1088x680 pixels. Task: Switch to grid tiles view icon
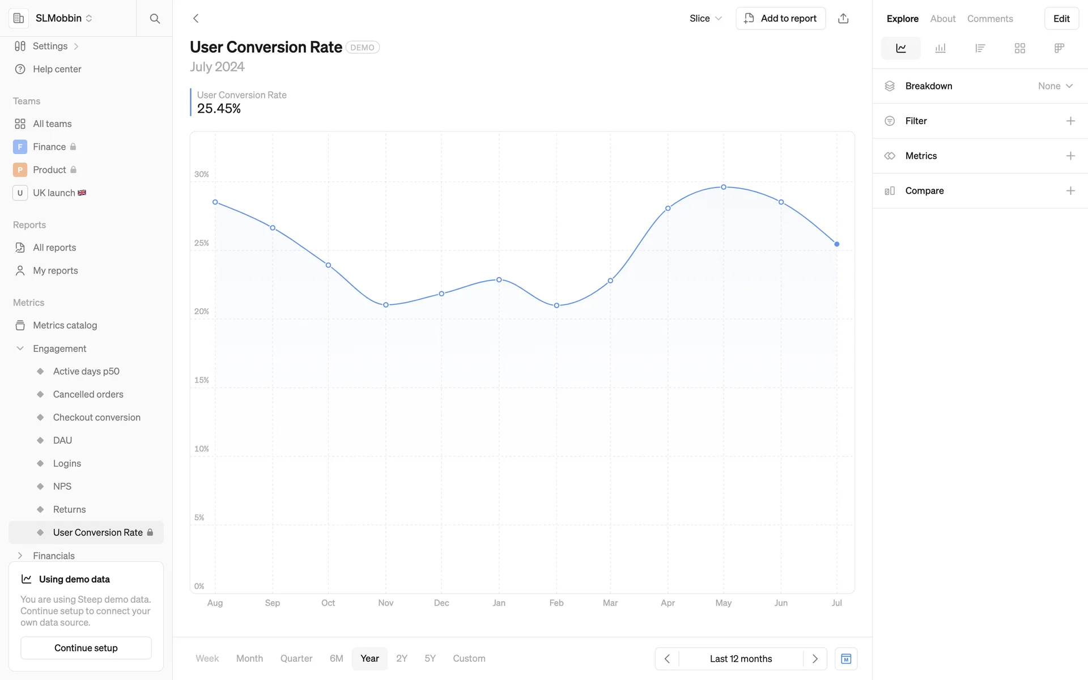point(1019,48)
